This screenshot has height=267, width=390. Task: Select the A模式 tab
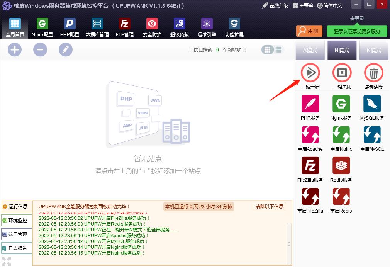coord(310,50)
